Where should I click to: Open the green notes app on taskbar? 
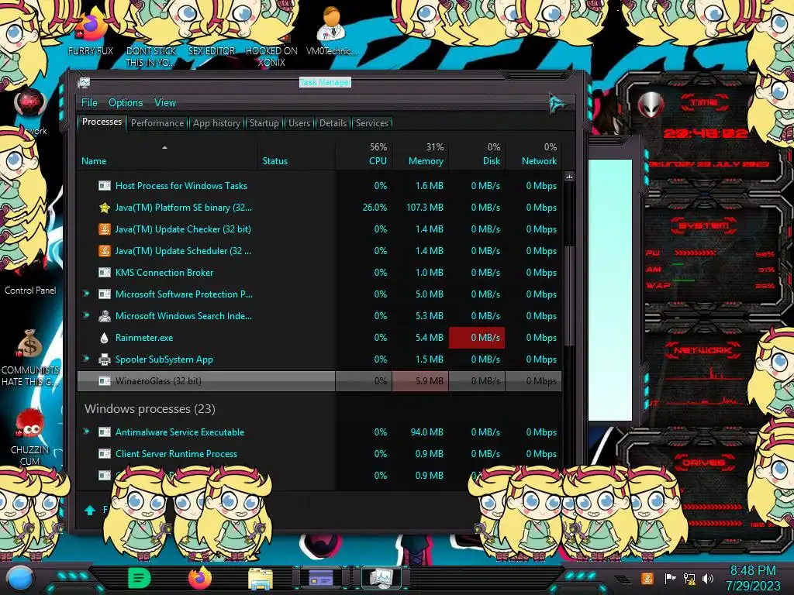(x=139, y=578)
